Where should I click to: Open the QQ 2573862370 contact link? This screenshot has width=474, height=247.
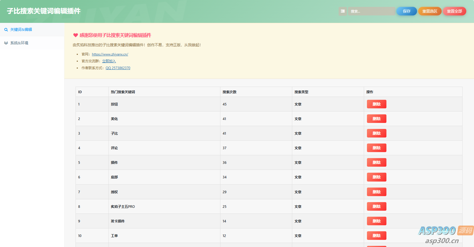coord(118,68)
